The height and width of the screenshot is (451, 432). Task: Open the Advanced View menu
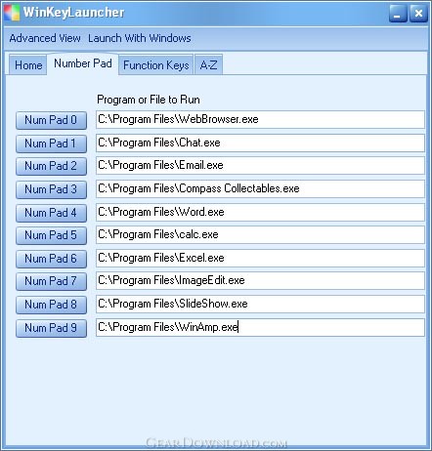pos(45,38)
